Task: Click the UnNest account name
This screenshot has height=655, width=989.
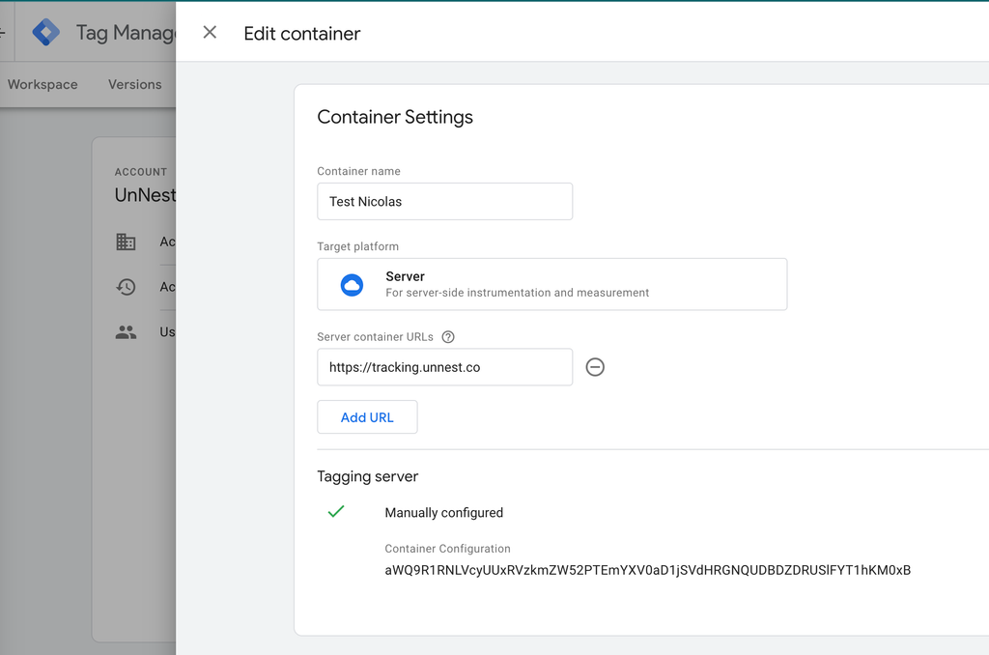Action: pos(145,195)
